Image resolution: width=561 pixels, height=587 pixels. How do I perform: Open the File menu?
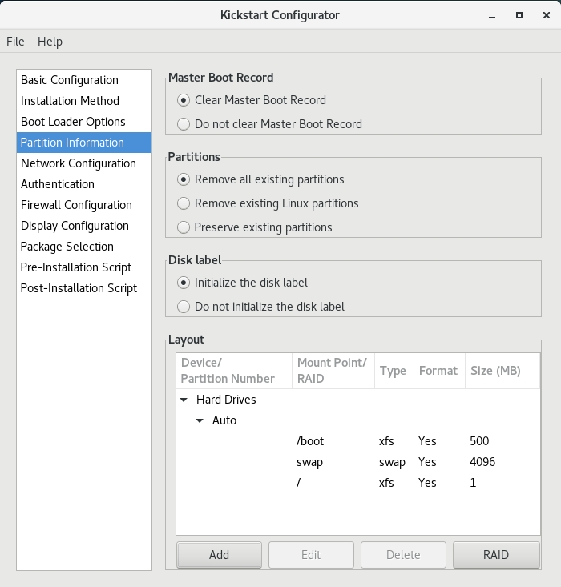click(x=15, y=42)
